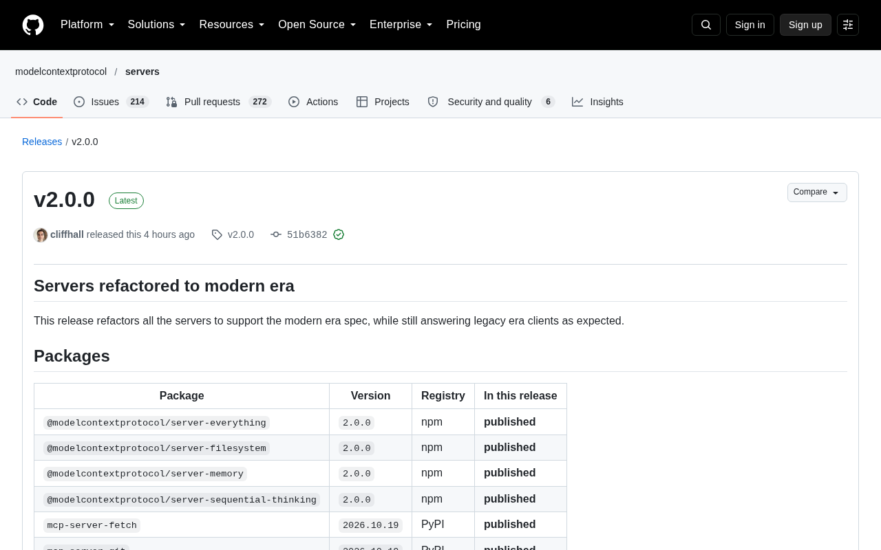Switch to the Code tab
This screenshot has width=881, height=550.
pos(37,102)
